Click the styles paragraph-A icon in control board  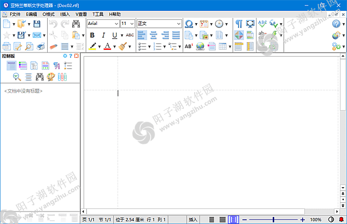[x=56, y=65]
